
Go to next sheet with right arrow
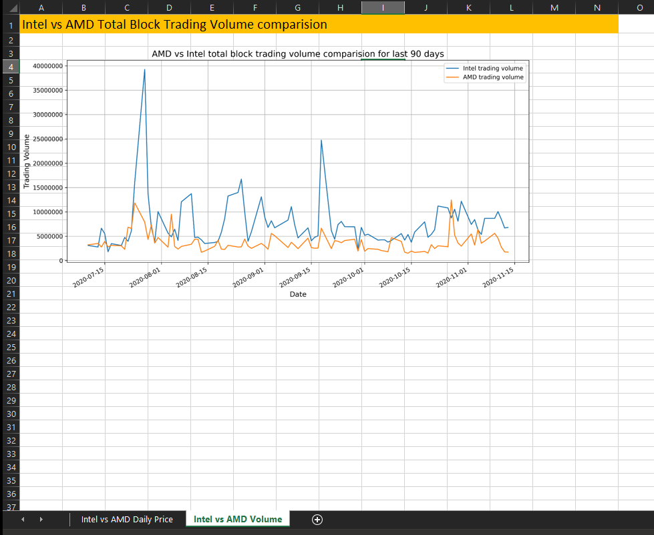tap(41, 519)
